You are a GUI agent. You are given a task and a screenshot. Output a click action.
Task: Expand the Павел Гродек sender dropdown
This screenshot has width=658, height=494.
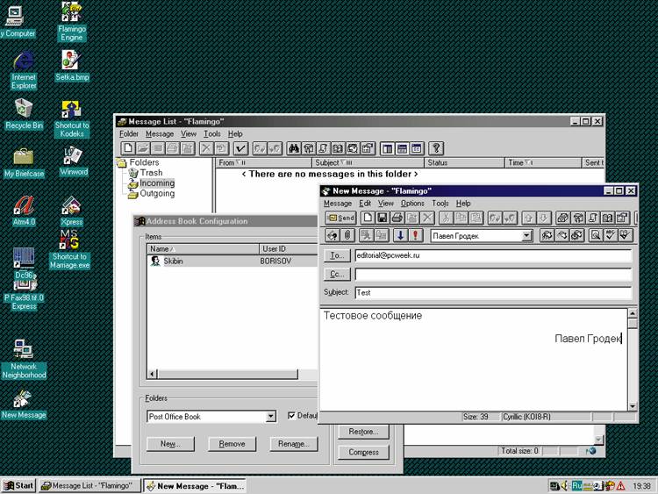(526, 235)
